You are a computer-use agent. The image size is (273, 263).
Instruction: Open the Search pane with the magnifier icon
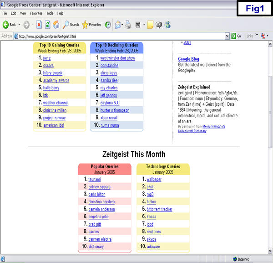coord(71,25)
